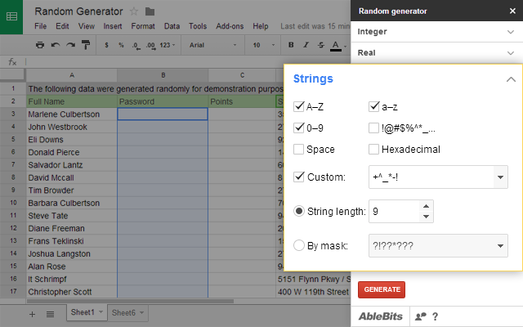Click the print icon in toolbar
Image resolution: width=523 pixels, height=327 pixels.
click(40, 45)
